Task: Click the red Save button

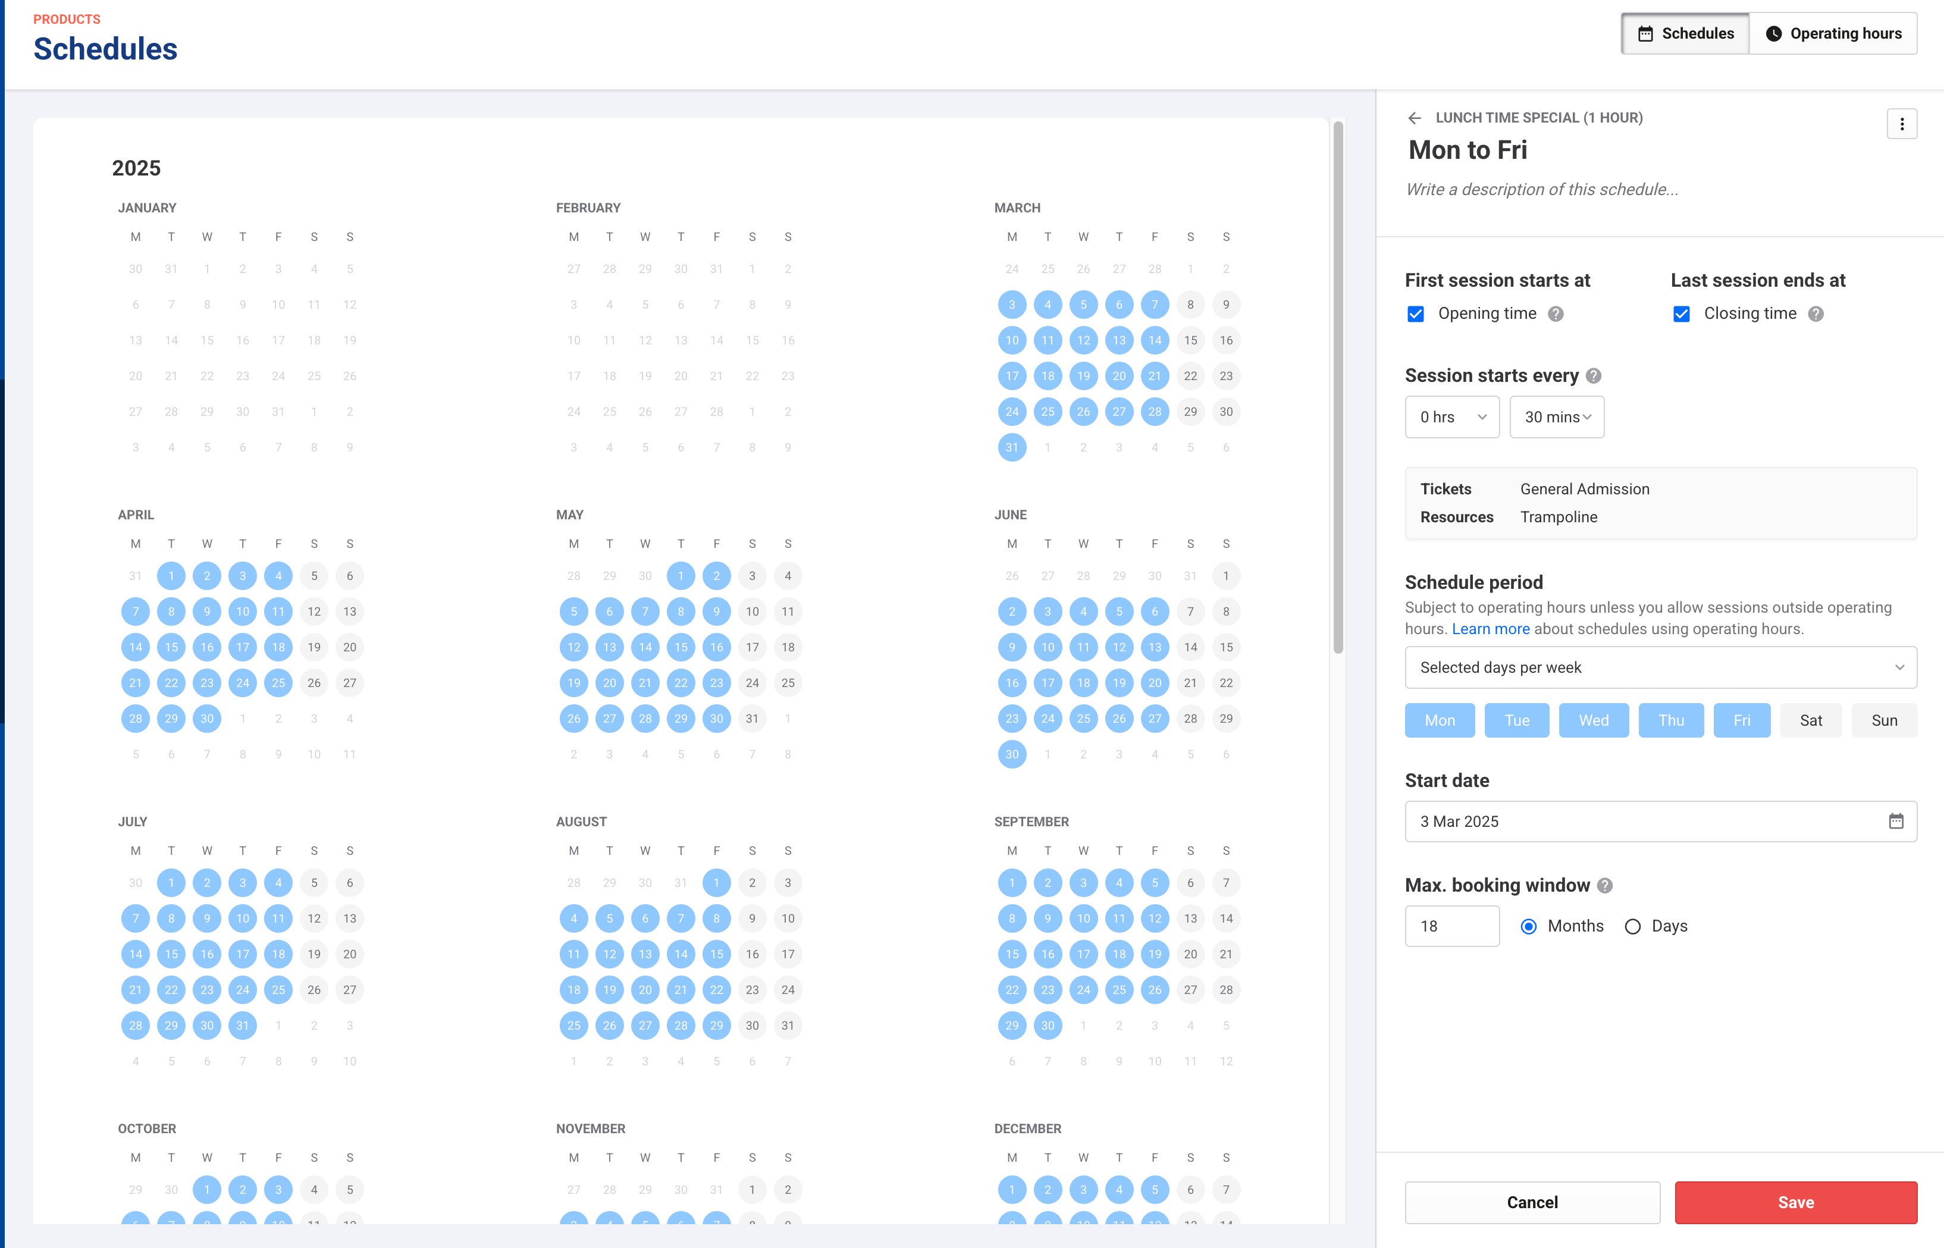Action: pos(1795,1203)
